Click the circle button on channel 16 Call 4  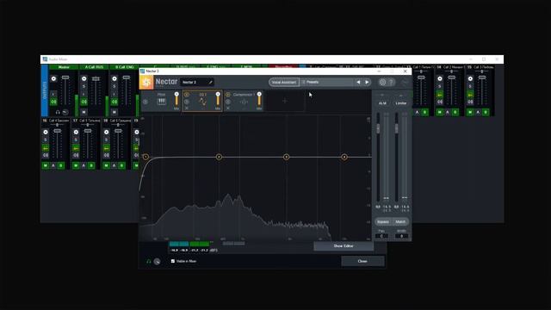tap(46, 132)
